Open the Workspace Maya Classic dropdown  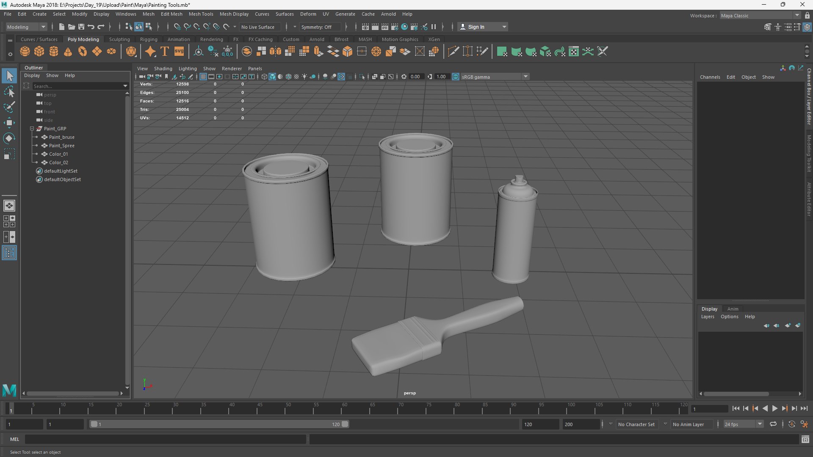pyautogui.click(x=760, y=16)
